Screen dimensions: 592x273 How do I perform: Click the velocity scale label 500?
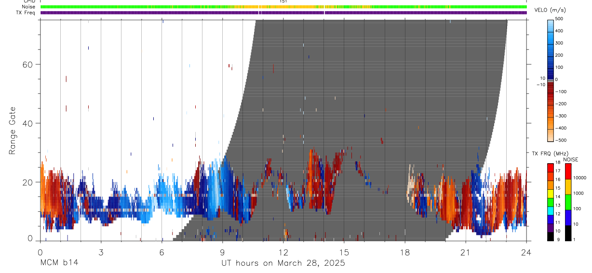[559, 19]
